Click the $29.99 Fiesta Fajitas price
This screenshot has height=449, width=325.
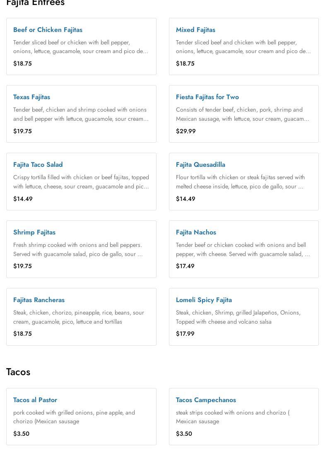(x=185, y=131)
